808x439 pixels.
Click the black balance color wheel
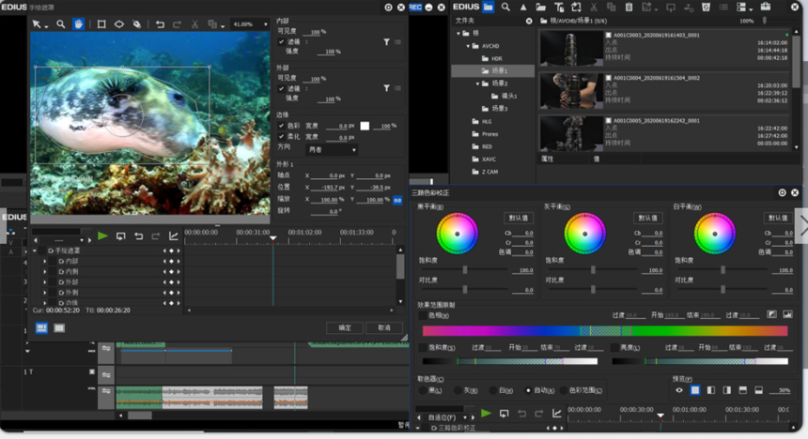[457, 234]
